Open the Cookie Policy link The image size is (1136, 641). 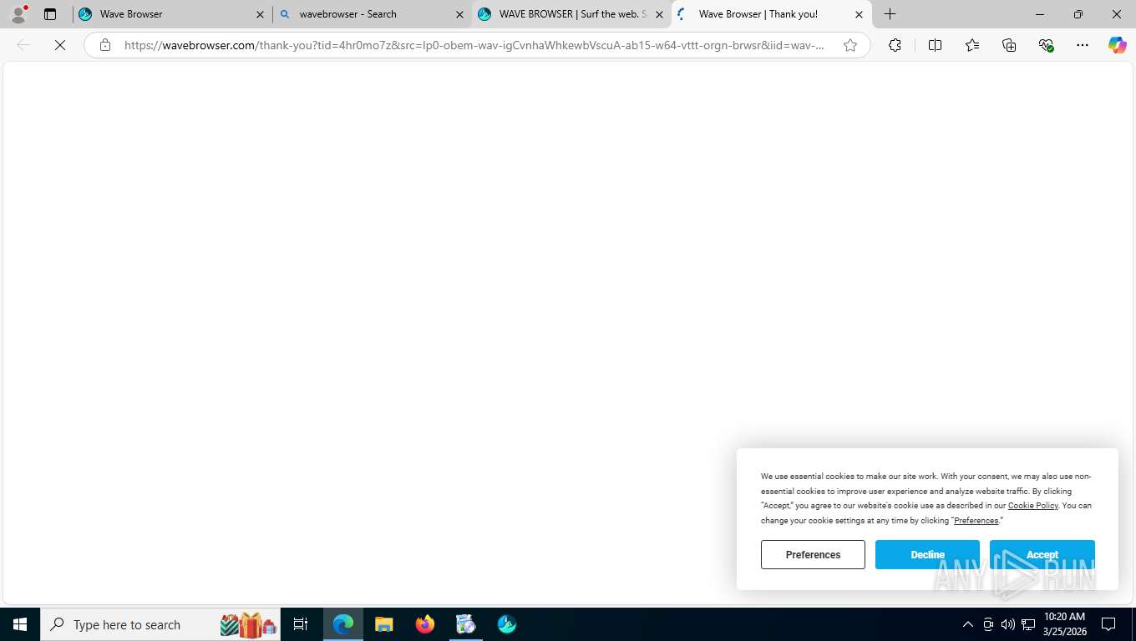click(1032, 506)
